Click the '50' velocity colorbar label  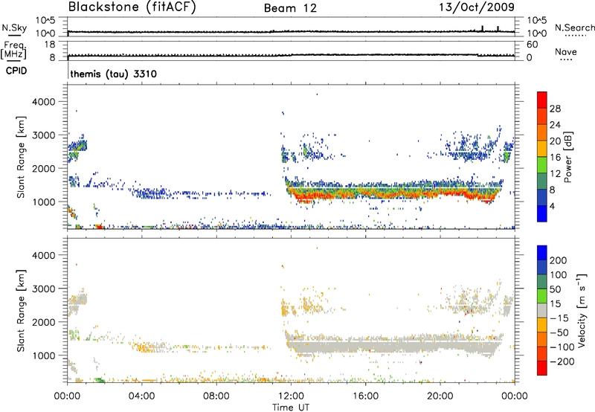(x=555, y=289)
